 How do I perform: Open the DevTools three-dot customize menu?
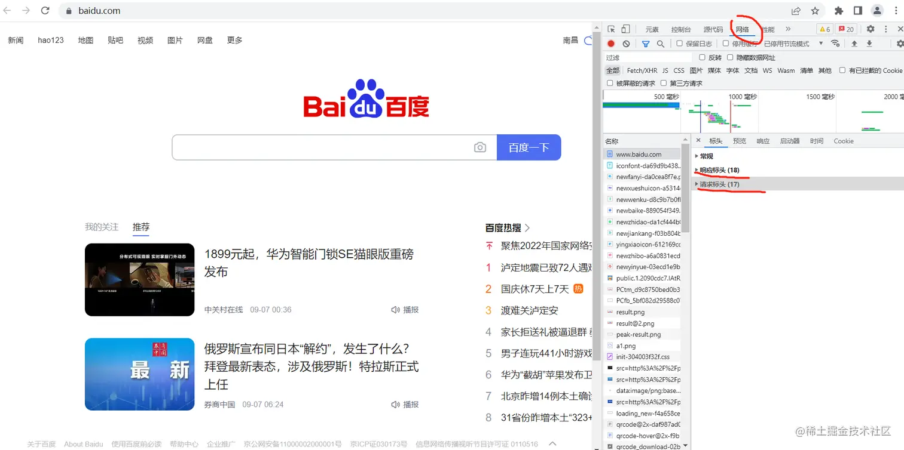click(x=885, y=29)
